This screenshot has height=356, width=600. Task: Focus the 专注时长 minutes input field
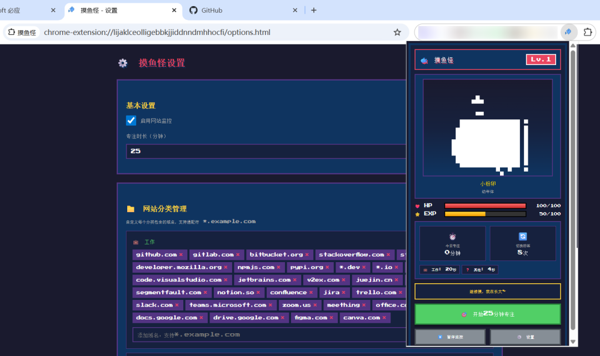(x=266, y=151)
